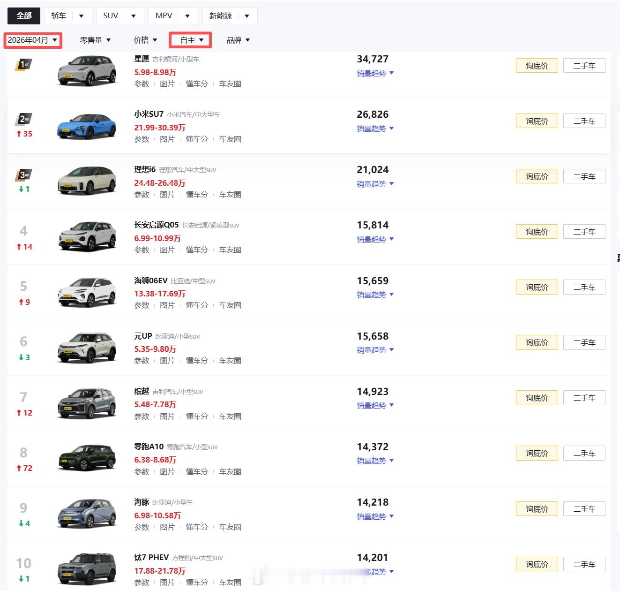The height and width of the screenshot is (591, 620).
Task: Click the 小米汽车/中大型车 brand label
Action: point(194,115)
